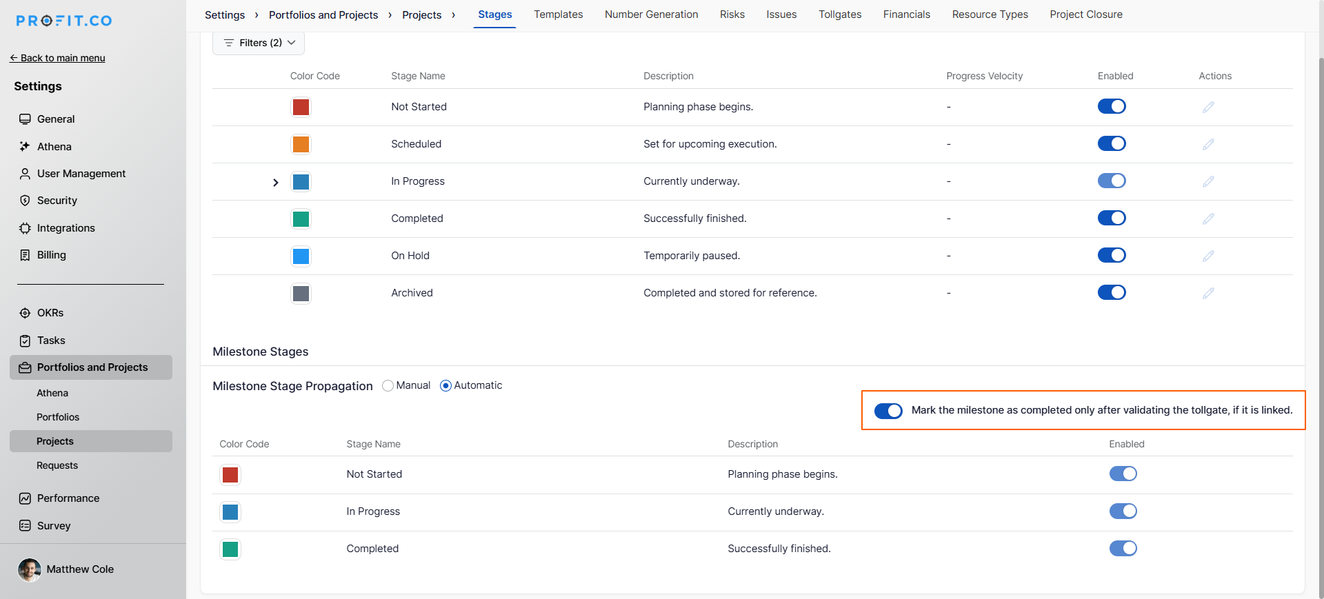Open Athena sparkle icon in sidebar

coord(25,146)
